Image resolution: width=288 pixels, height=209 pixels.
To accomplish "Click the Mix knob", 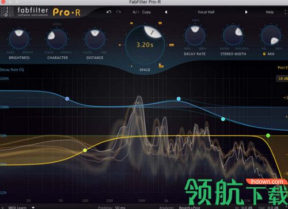I will [271, 36].
